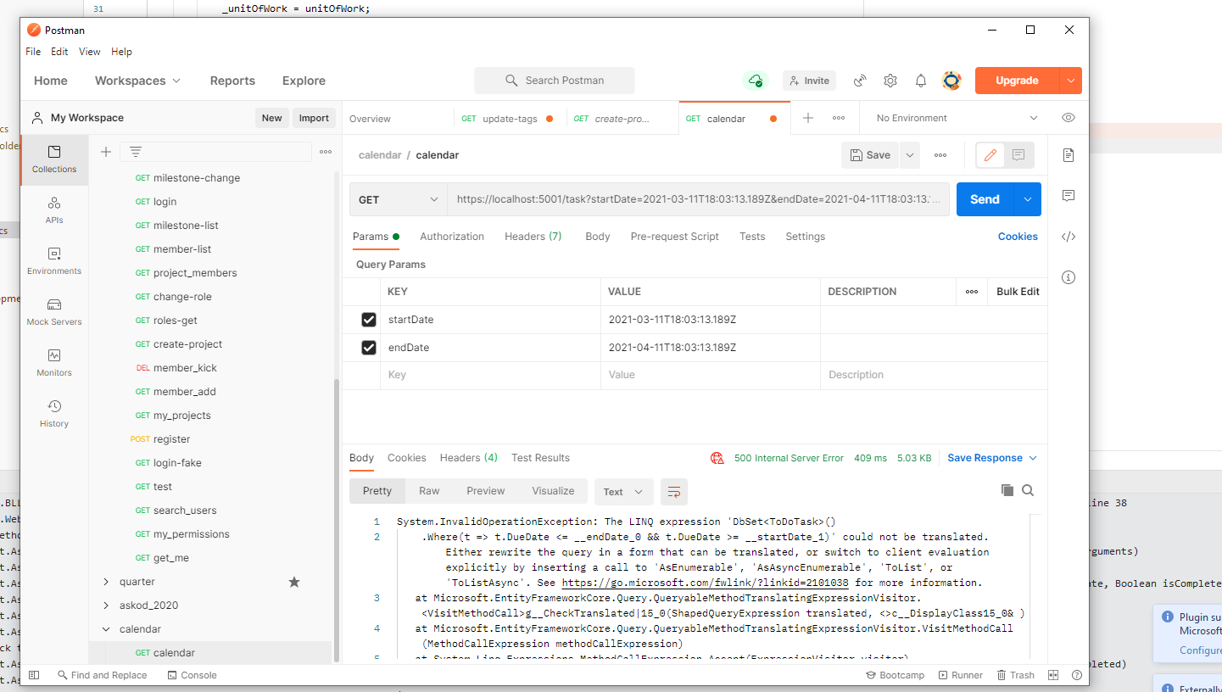Viewport: 1222px width, 692px height.
Task: Open the Mock Servers sidebar panel
Action: [54, 312]
